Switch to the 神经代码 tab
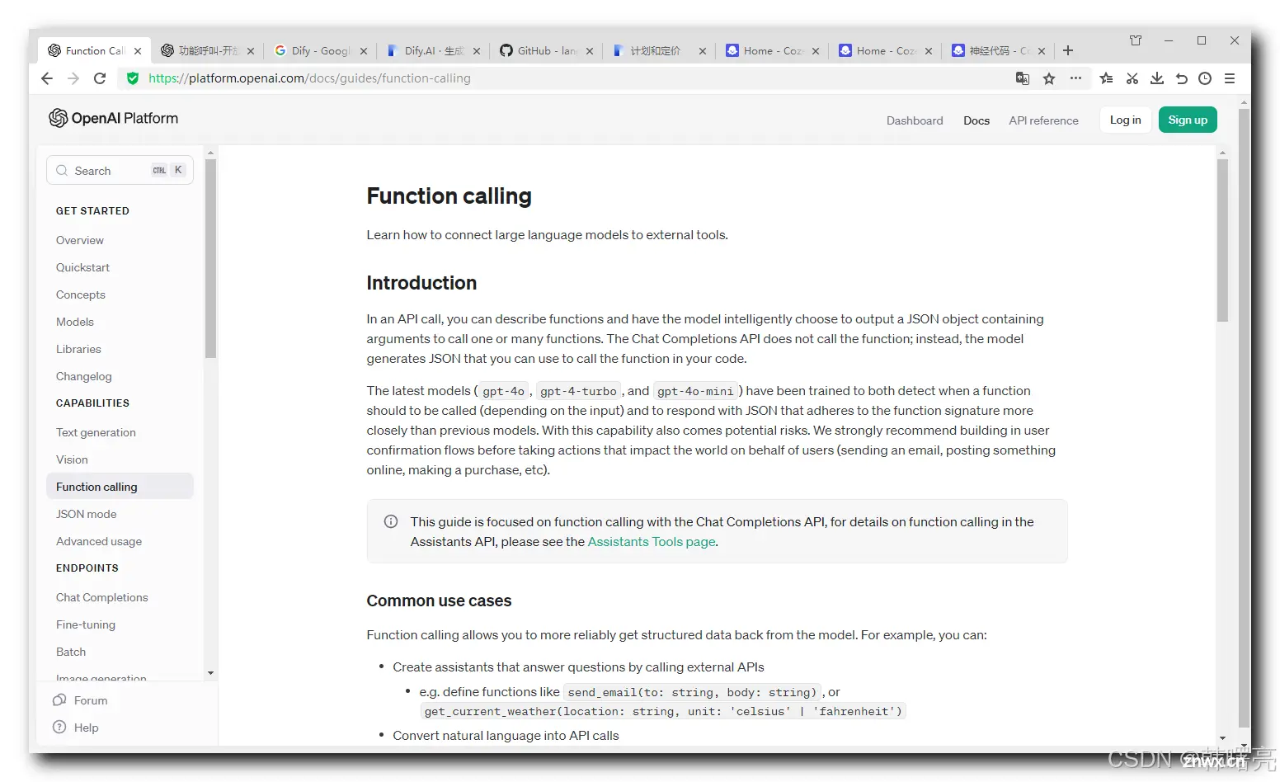 [x=999, y=50]
